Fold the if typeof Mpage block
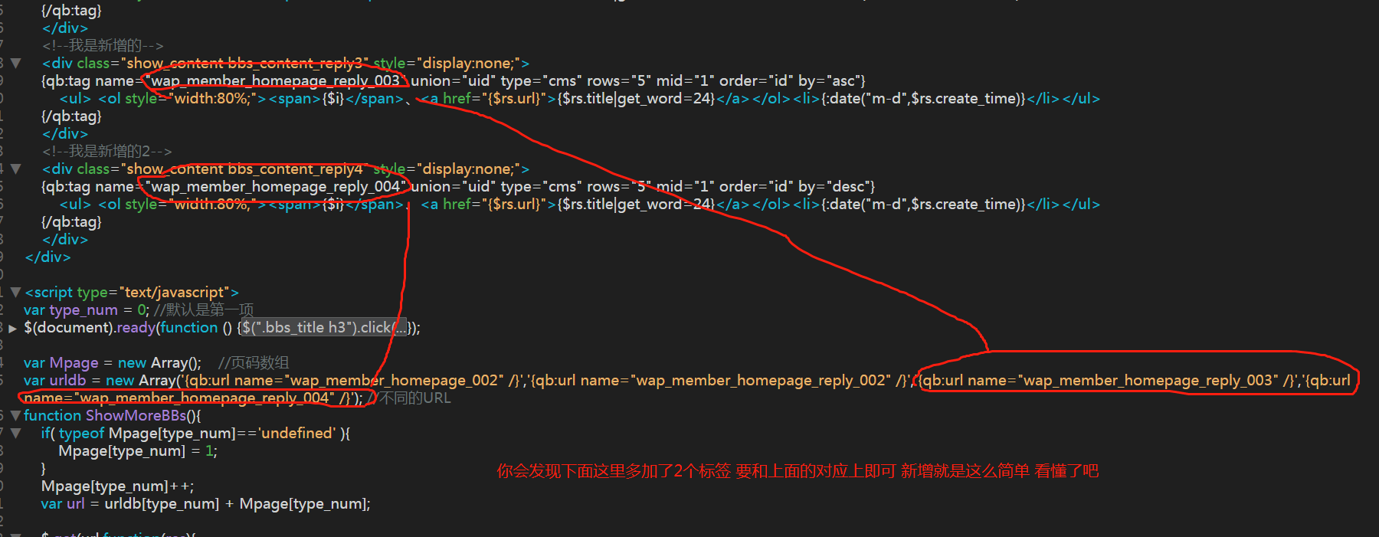The height and width of the screenshot is (537, 1379). click(15, 434)
